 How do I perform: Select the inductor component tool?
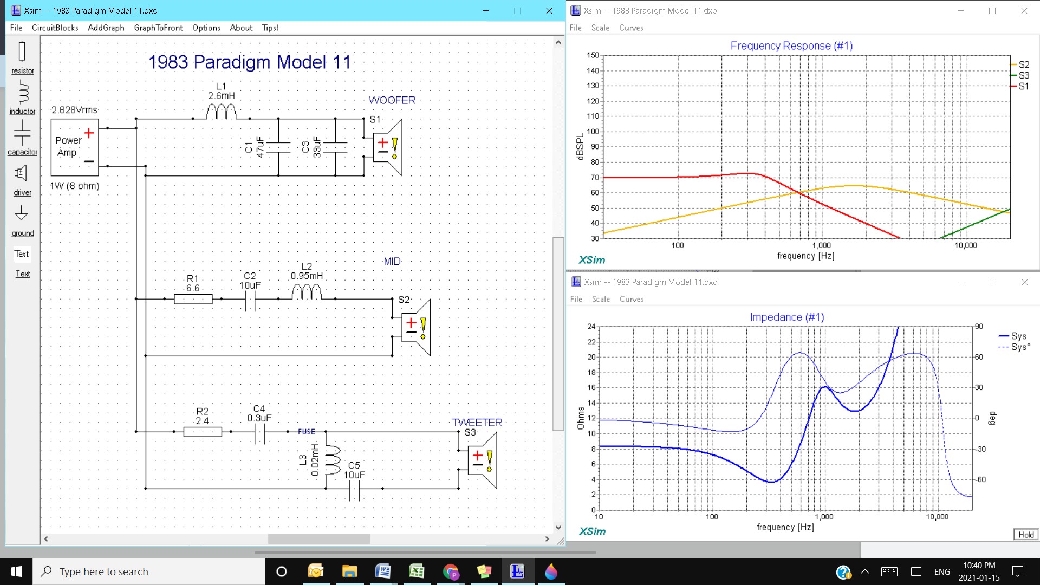(x=22, y=97)
